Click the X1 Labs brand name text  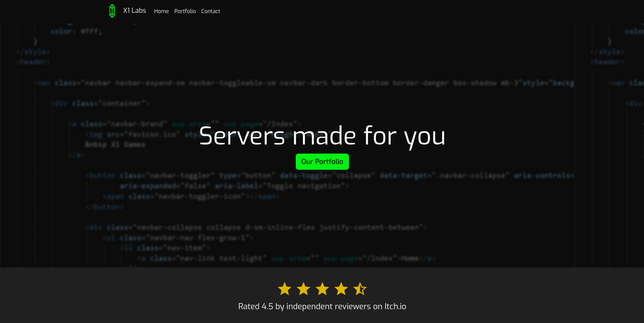coord(134,10)
